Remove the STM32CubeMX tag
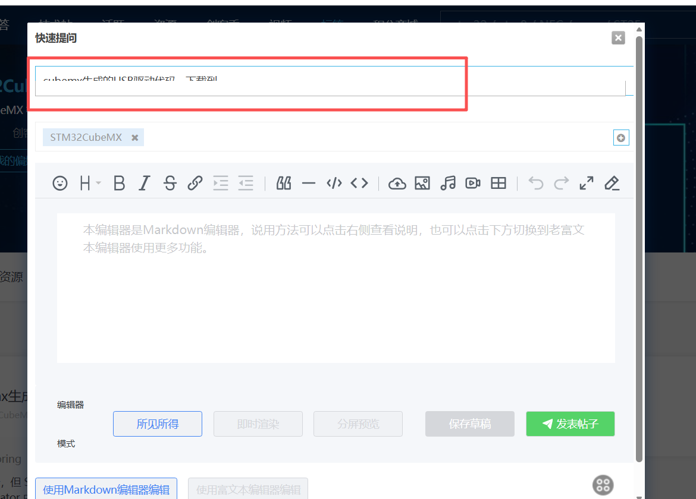Screen dimensions: 696x499 (135, 138)
